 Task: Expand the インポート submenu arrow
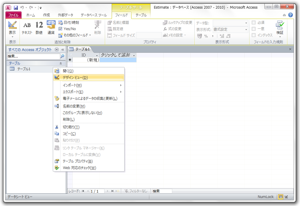click(121, 85)
